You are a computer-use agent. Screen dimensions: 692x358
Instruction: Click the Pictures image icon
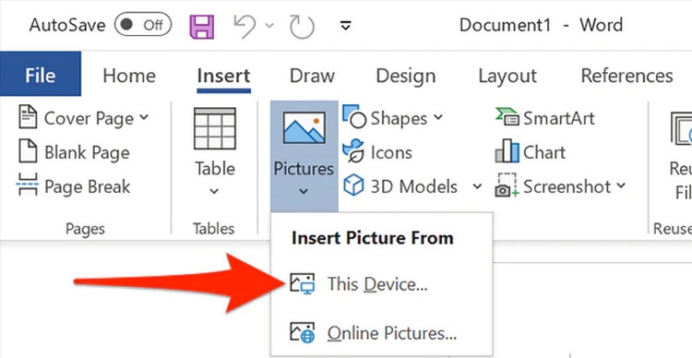[x=304, y=128]
